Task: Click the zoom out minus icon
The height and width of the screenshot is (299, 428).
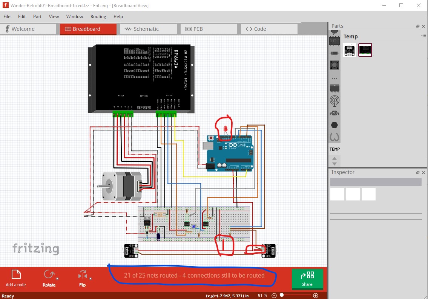Action: [x=274, y=296]
